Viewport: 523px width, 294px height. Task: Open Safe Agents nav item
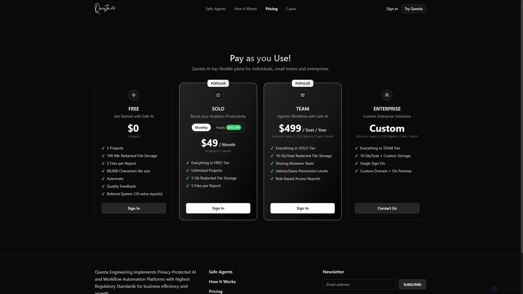215,9
